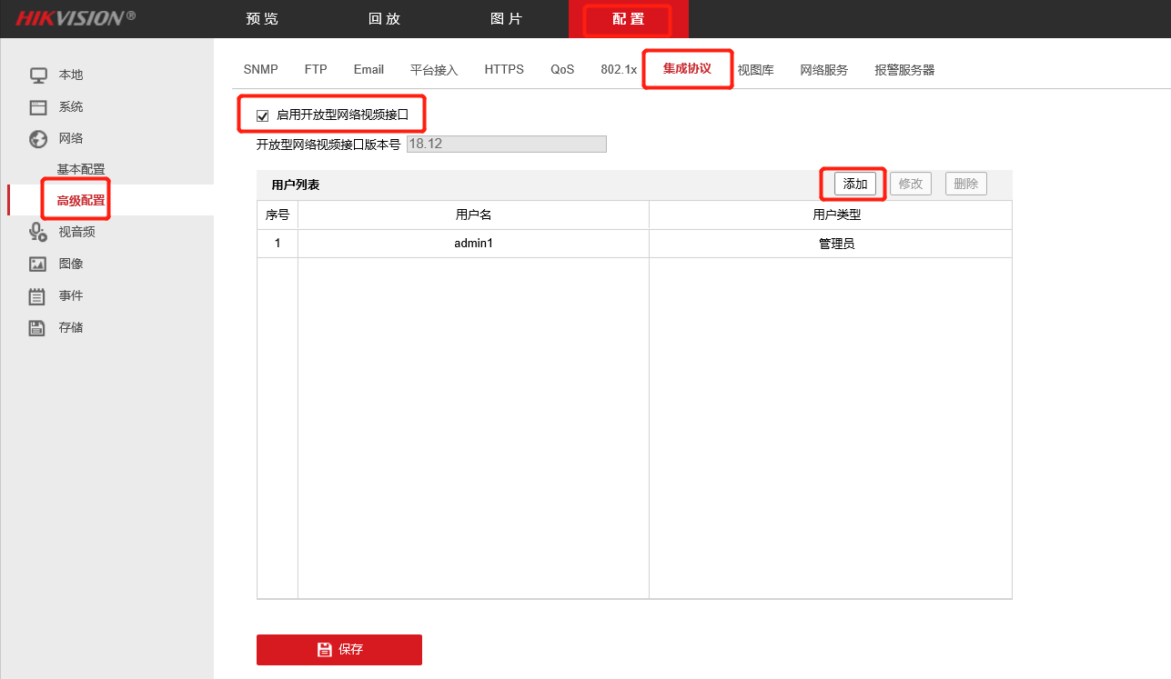Select 高级配置 in the sidebar
This screenshot has height=679, width=1171.
click(x=81, y=201)
